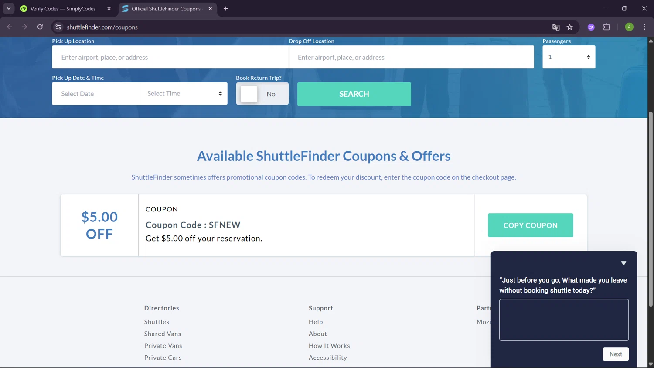Screen dimensions: 654x368
Task: Select the Official ShuttleFinder Coupons tab
Action: pos(166,9)
